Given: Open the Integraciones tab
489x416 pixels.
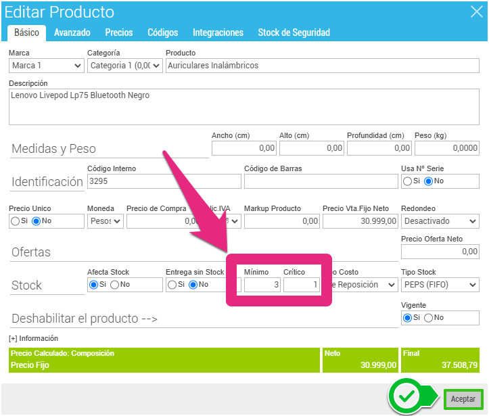Looking at the screenshot, I should click(x=218, y=32).
